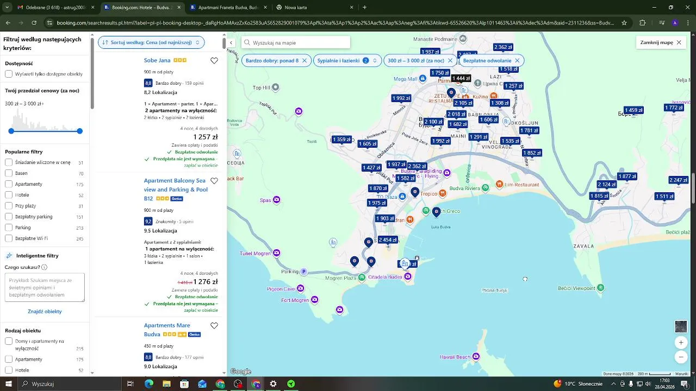Open the browser extensions puzzle icon
The image size is (696, 391).
click(643, 23)
